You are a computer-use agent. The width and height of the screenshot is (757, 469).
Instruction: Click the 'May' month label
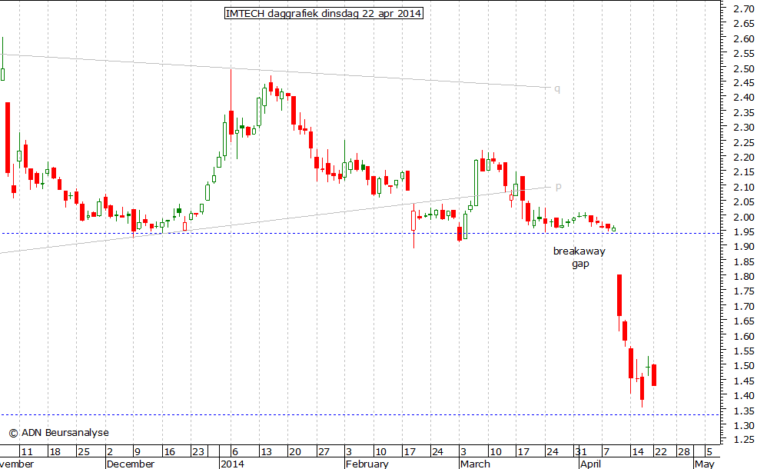click(705, 464)
